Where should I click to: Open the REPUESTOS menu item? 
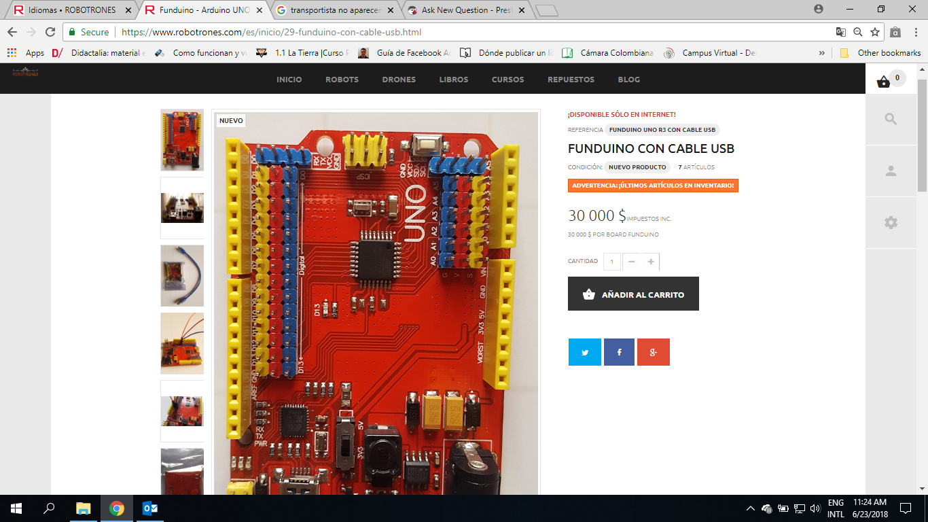pyautogui.click(x=571, y=80)
